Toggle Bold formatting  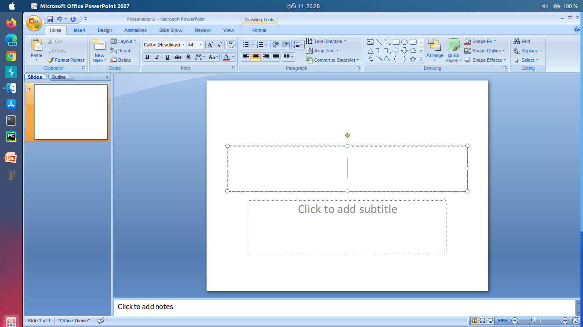point(147,57)
